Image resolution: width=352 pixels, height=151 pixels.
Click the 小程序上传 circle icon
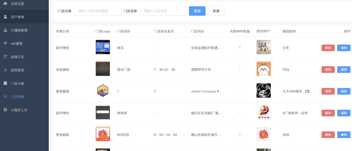[6, 110]
